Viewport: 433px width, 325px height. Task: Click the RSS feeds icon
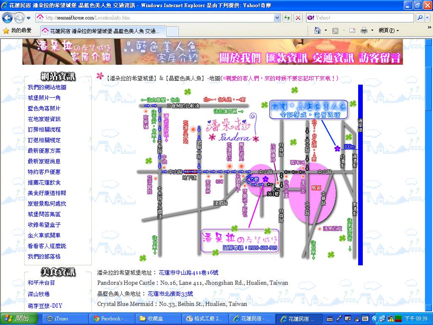tap(335, 30)
